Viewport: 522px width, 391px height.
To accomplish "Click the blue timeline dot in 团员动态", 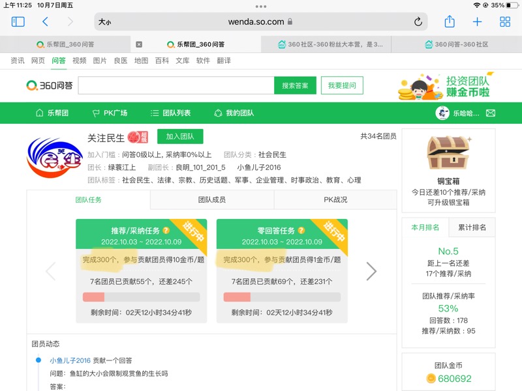I will point(38,360).
